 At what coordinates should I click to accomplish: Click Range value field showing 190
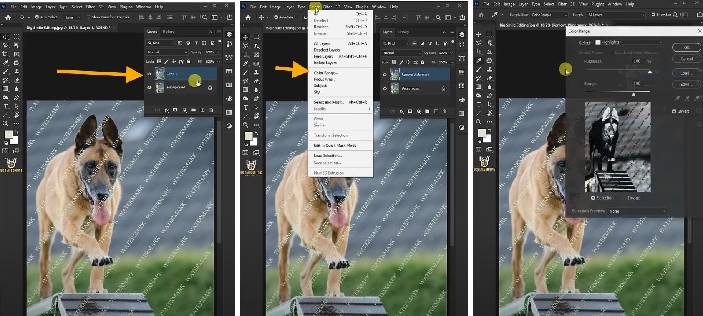coord(638,83)
